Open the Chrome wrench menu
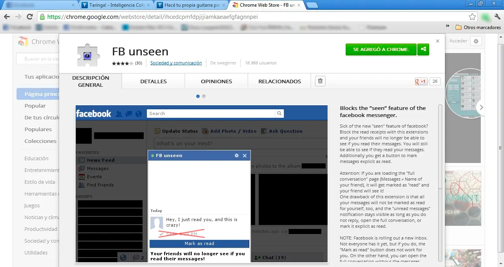 (x=497, y=17)
